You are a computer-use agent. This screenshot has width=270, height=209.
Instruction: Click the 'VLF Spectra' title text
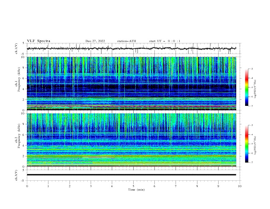click(39, 41)
